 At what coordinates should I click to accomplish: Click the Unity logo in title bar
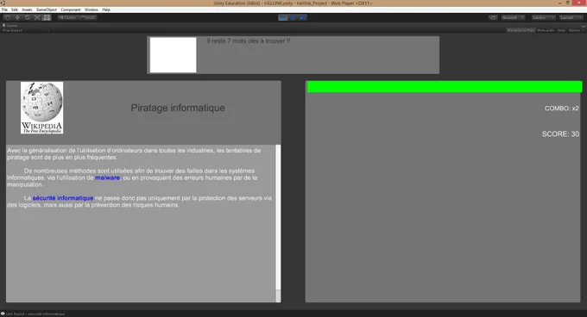click(x=3, y=3)
